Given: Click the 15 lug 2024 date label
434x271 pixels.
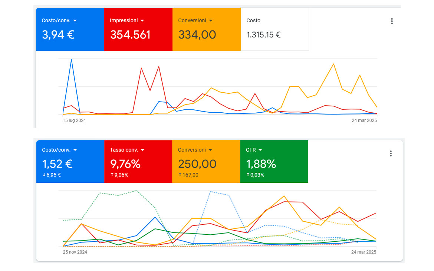Looking at the screenshot, I should pos(74,120).
